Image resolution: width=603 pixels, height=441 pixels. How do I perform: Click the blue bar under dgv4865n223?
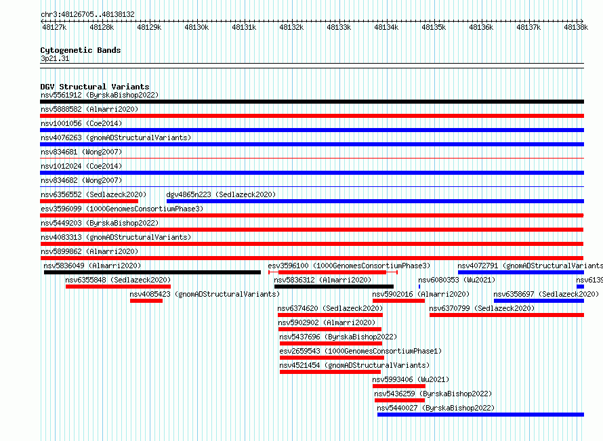(375, 201)
